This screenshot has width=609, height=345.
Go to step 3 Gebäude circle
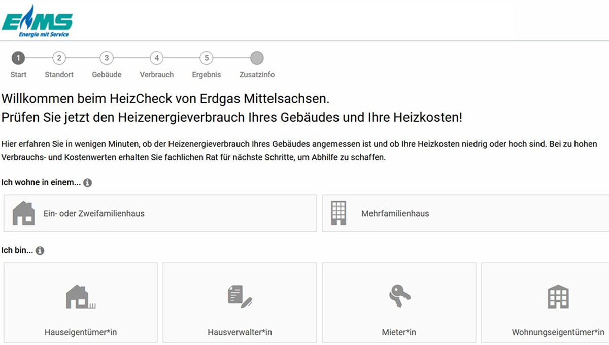(107, 58)
